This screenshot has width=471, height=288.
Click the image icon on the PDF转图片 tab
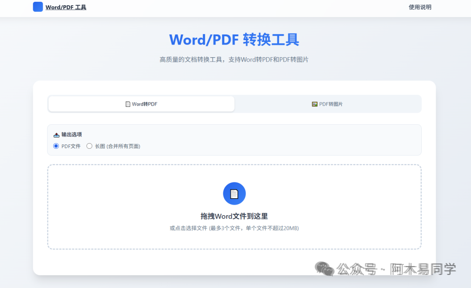pyautogui.click(x=314, y=104)
